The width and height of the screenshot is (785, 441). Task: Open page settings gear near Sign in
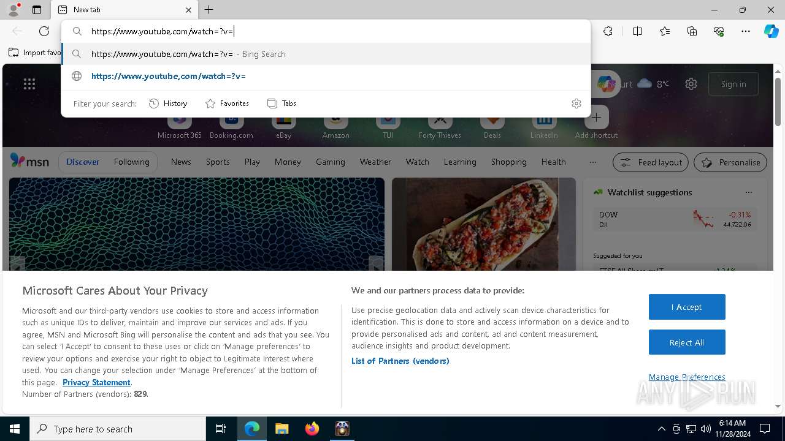click(691, 84)
